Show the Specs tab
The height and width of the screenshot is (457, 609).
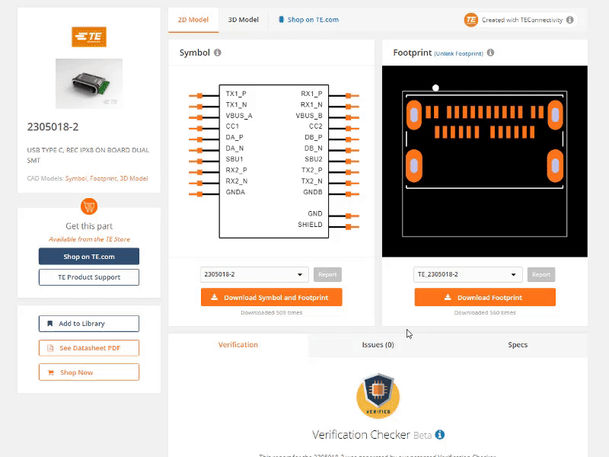coord(518,345)
